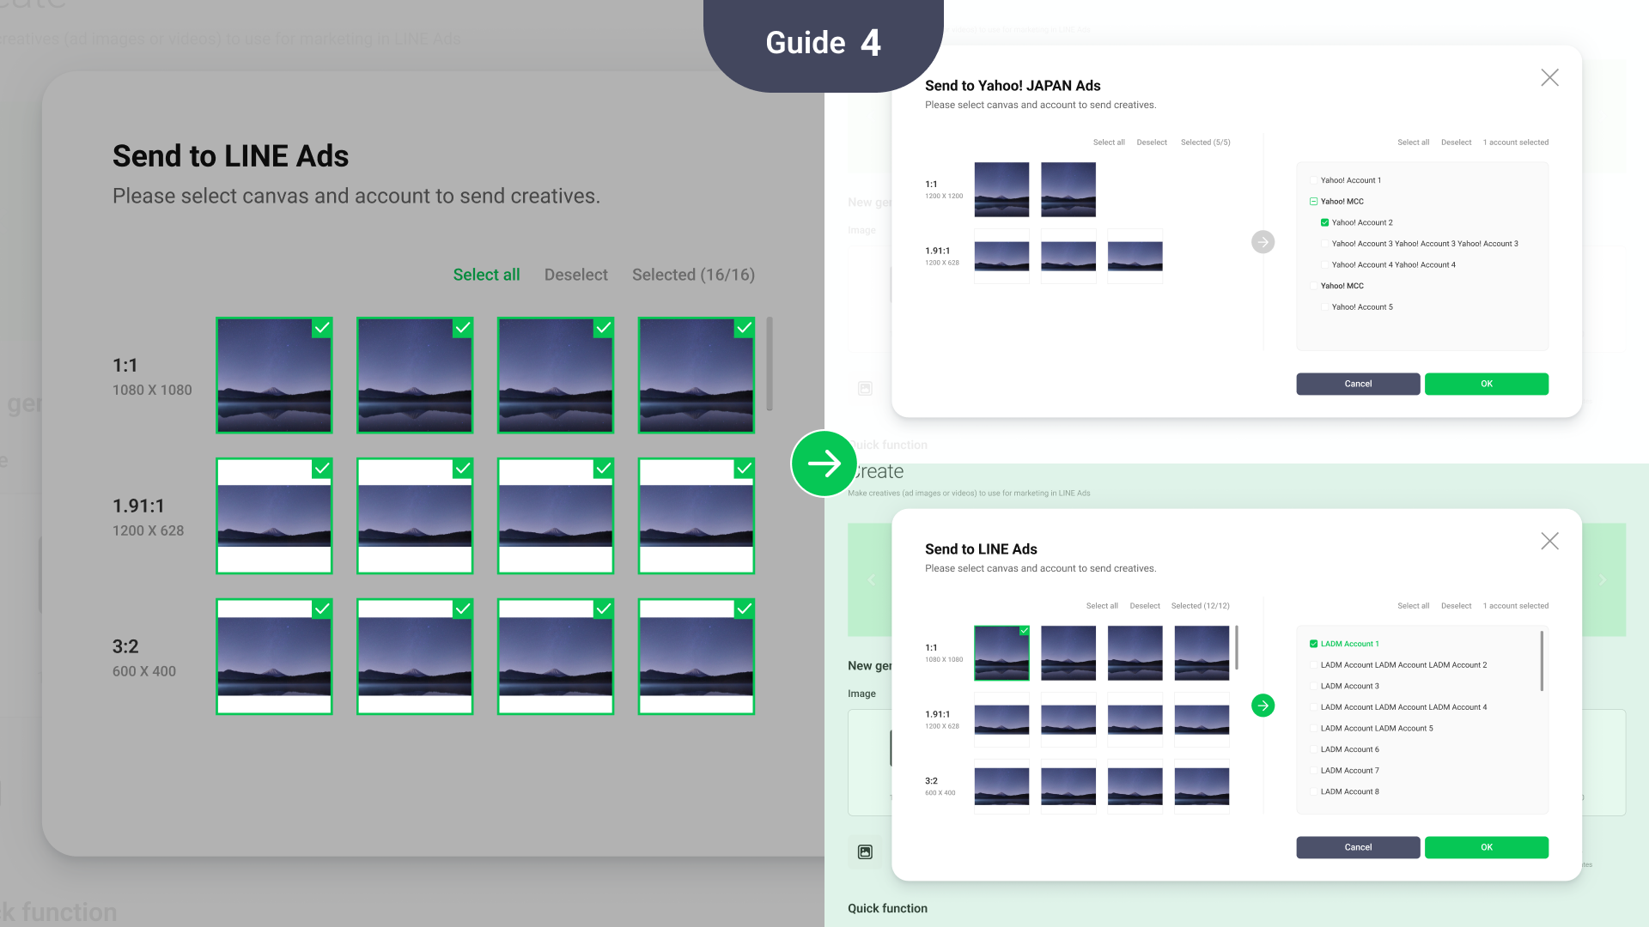
Task: Click the LADM account list scrollbar
Action: 1542,661
